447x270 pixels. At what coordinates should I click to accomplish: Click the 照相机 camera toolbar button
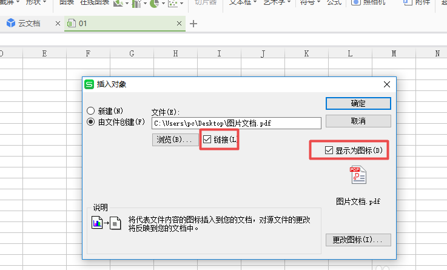pyautogui.click(x=368, y=2)
